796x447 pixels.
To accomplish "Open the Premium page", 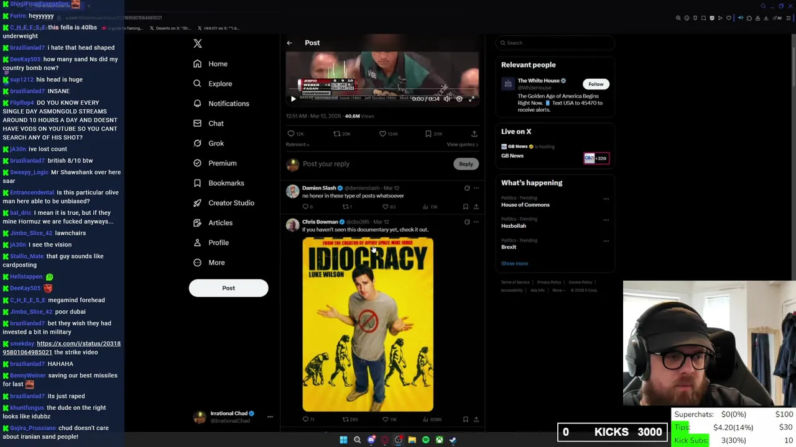I will coord(215,163).
